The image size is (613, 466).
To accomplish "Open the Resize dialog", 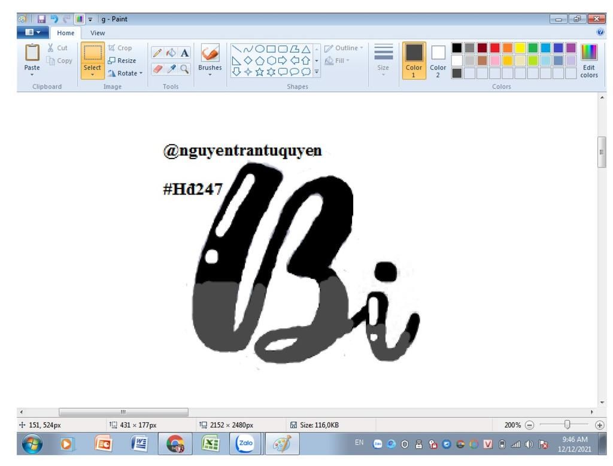I will 122,60.
